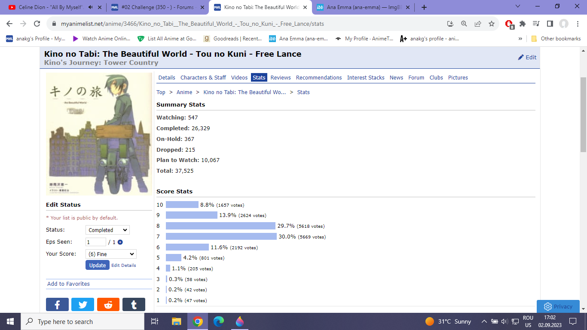Open the Clubs tab
The image size is (587, 330).
pos(436,78)
